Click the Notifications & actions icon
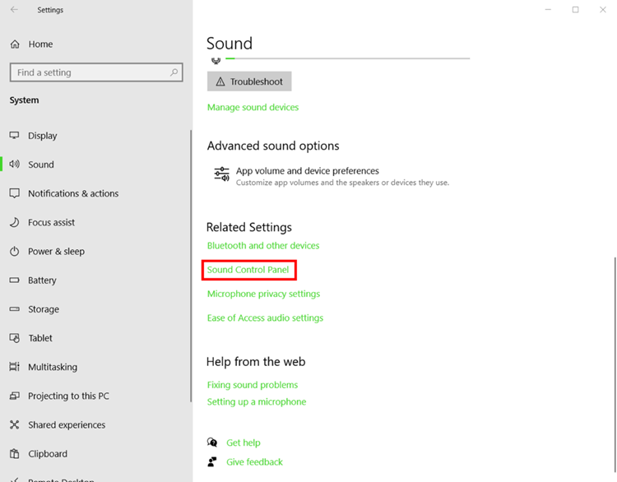This screenshot has height=482, width=617. 14,193
